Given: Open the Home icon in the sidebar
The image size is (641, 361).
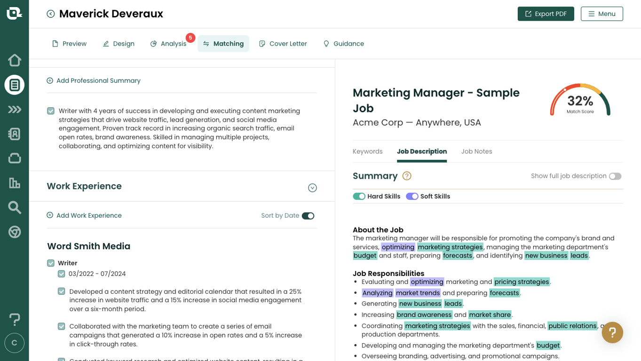Looking at the screenshot, I should tap(15, 60).
